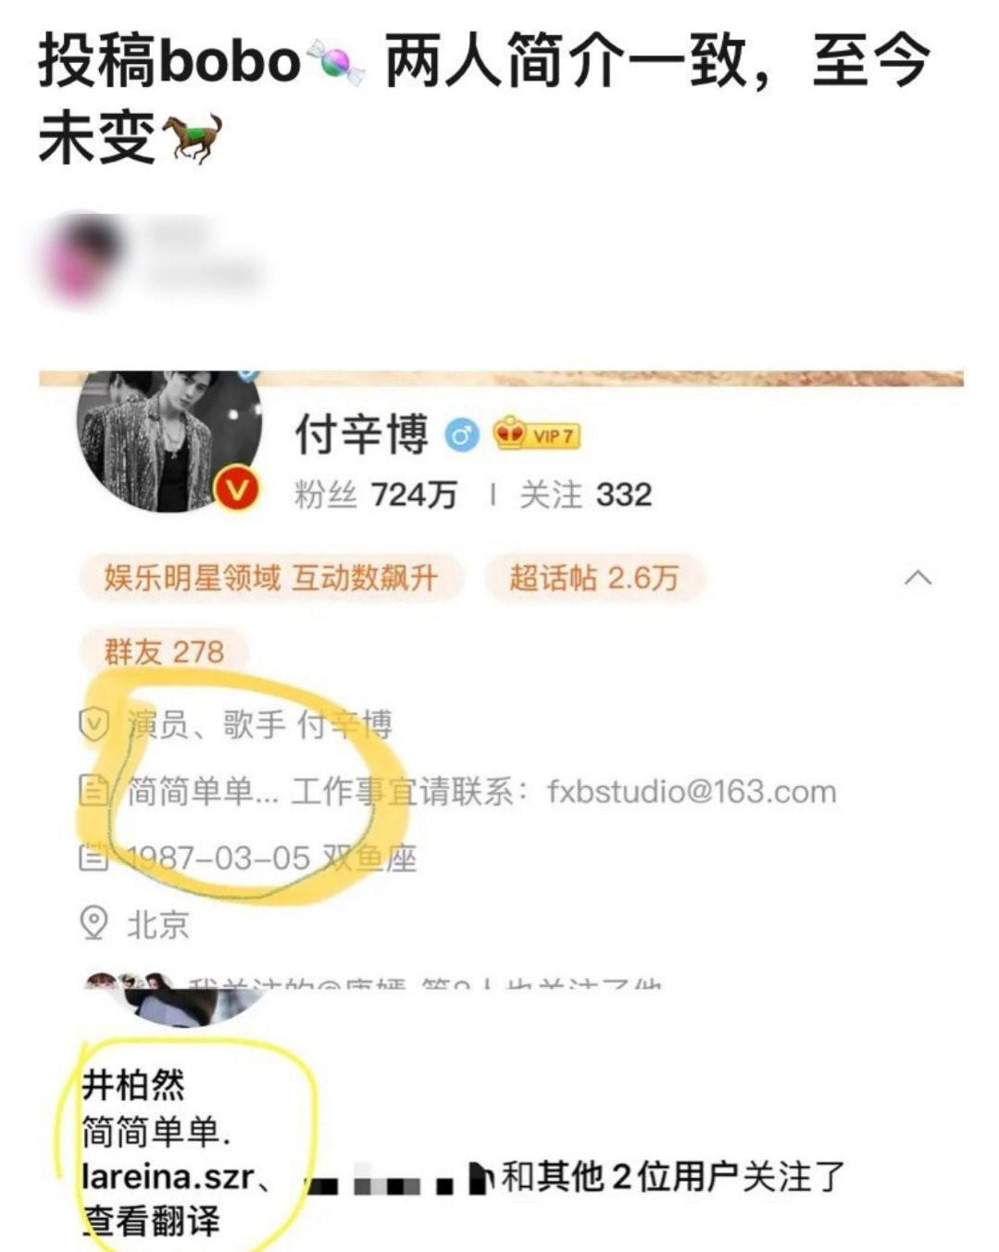Open the 群友 278 tag

164,651
